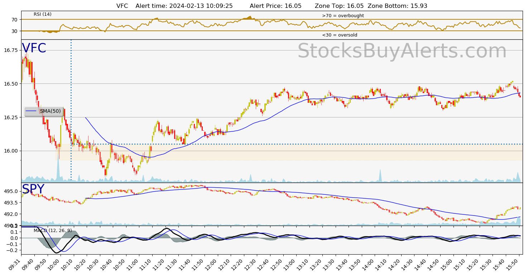Click the horizontal dotted alert price line
This screenshot has width=528, height=275.
click(x=272, y=144)
